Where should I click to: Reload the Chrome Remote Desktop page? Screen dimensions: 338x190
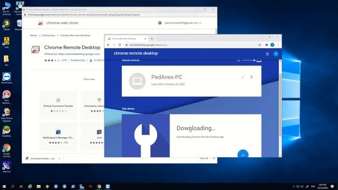click(120, 45)
